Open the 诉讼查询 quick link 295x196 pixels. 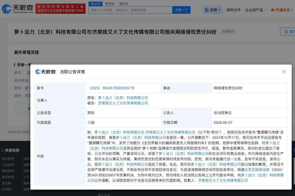point(8,159)
